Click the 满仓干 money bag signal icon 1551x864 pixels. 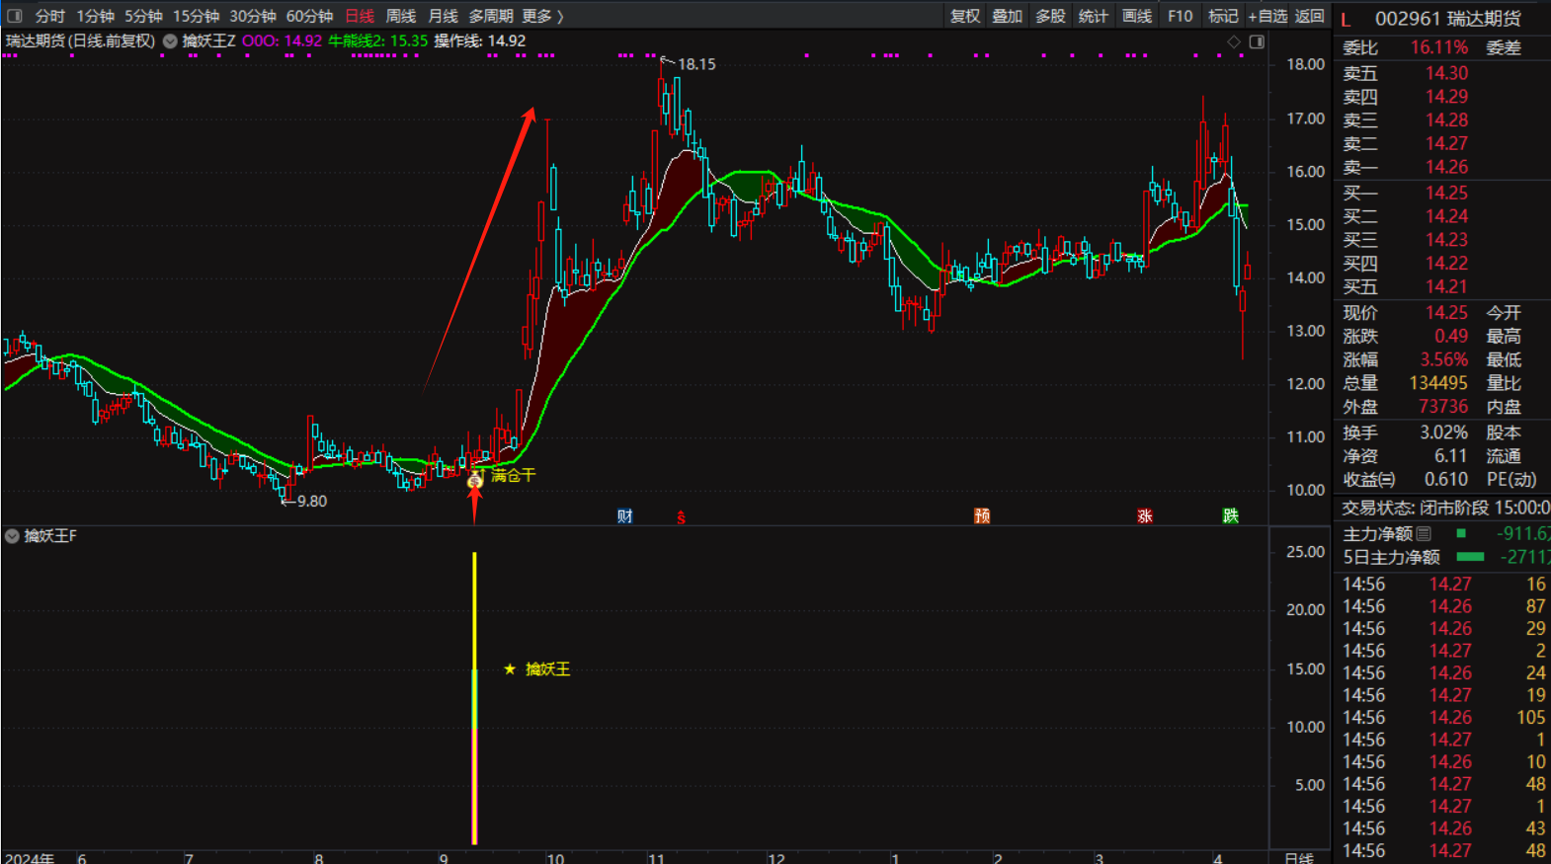475,480
